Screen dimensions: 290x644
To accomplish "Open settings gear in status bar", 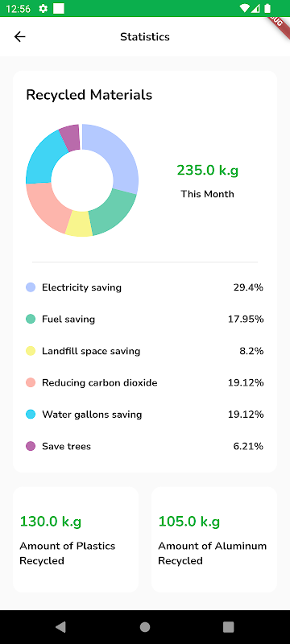I will pos(43,9).
